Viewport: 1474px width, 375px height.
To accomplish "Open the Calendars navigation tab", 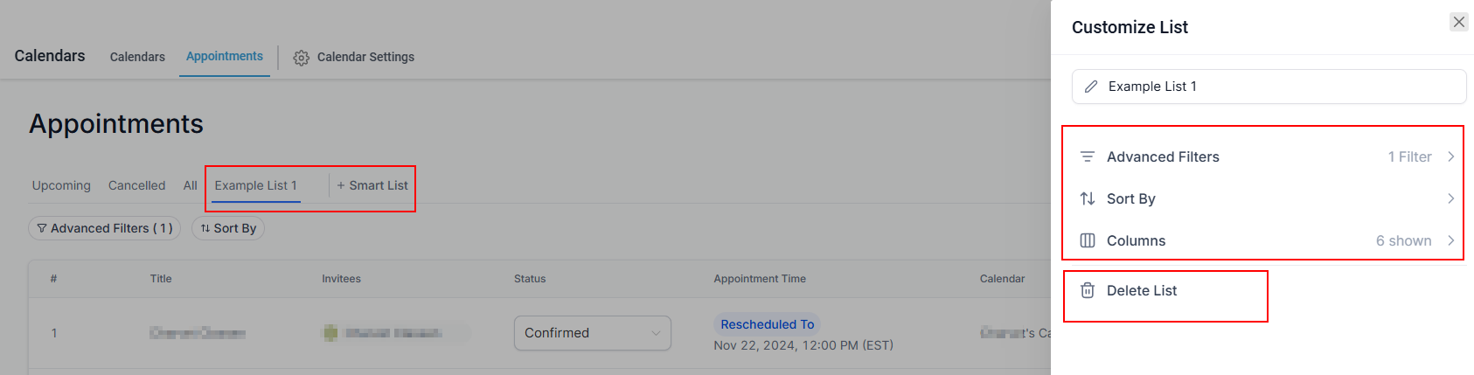I will click(137, 57).
